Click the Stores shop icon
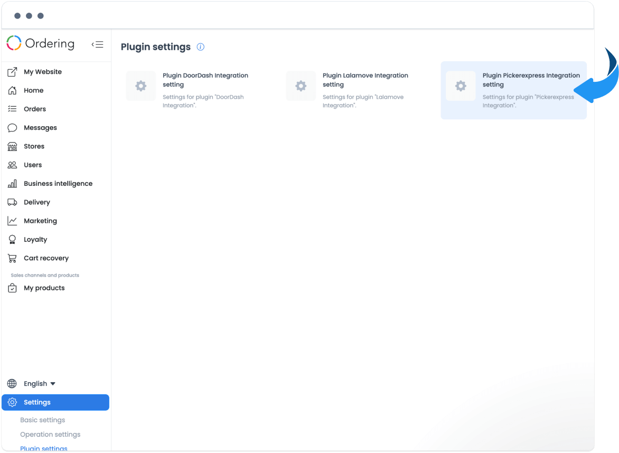 tap(12, 146)
